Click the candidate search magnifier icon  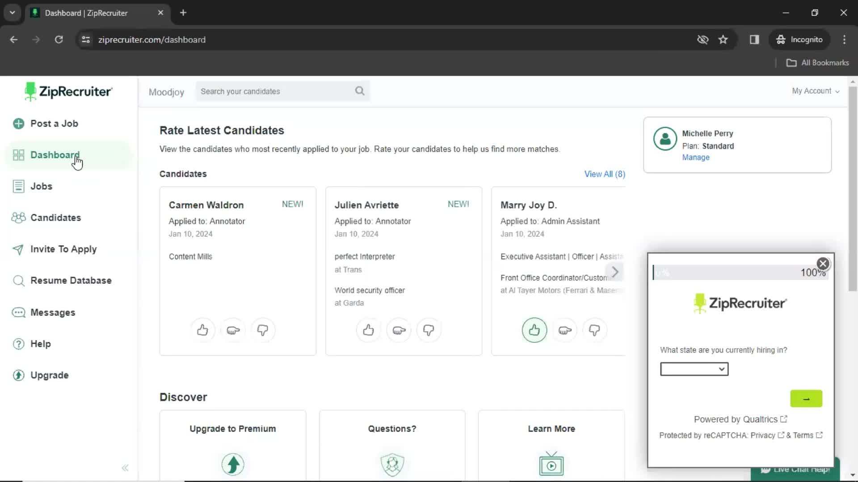click(x=360, y=91)
